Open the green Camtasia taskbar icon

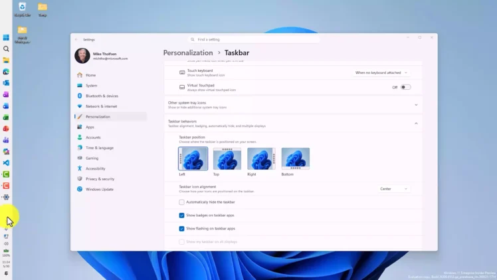(x=6, y=174)
